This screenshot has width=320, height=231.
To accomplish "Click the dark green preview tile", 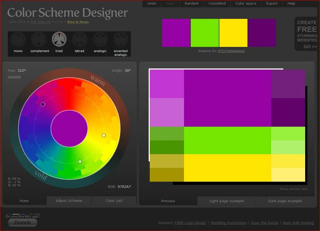I will [x=167, y=147].
